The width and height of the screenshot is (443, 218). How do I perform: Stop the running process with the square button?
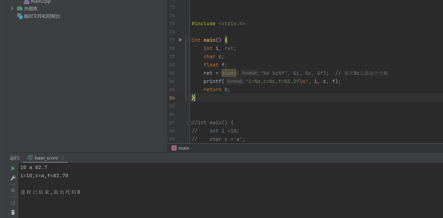13,190
